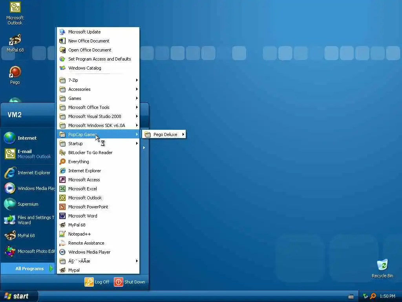The height and width of the screenshot is (302, 402).
Task: Expand the Pego Deluxe submenu
Action: pyautogui.click(x=164, y=134)
